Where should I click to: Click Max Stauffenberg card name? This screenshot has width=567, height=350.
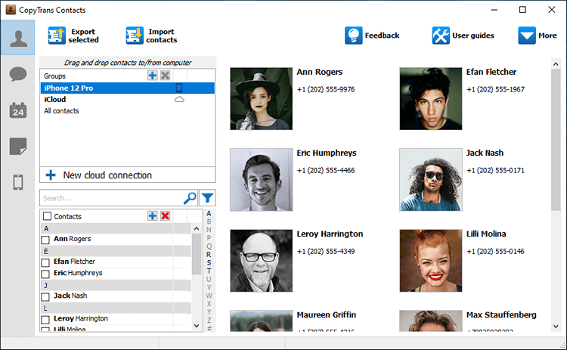[501, 315]
